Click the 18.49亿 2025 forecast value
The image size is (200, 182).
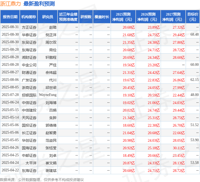click(129, 155)
